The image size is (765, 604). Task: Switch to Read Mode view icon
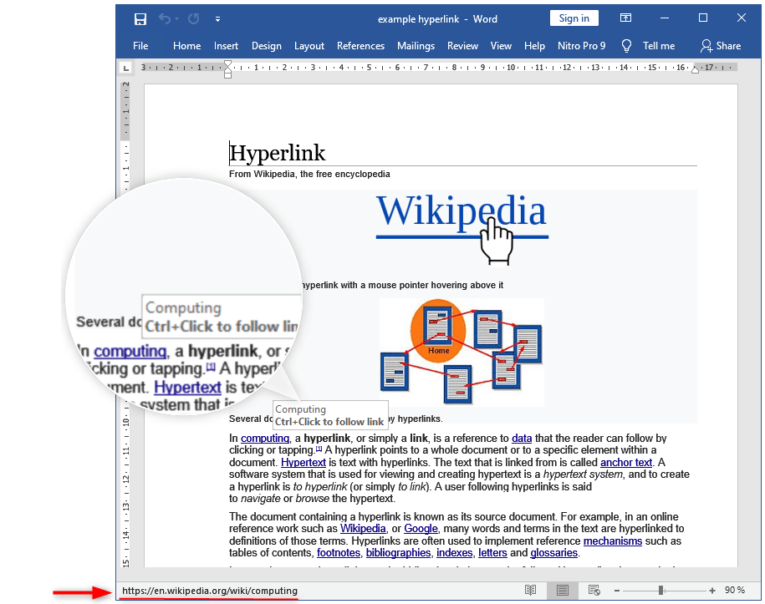coord(530,591)
